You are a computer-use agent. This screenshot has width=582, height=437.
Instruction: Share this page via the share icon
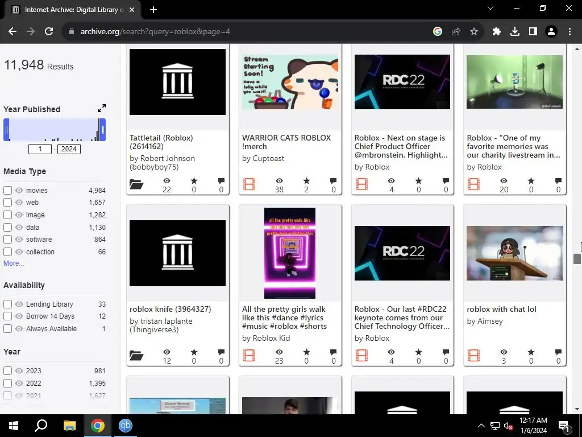(x=456, y=32)
